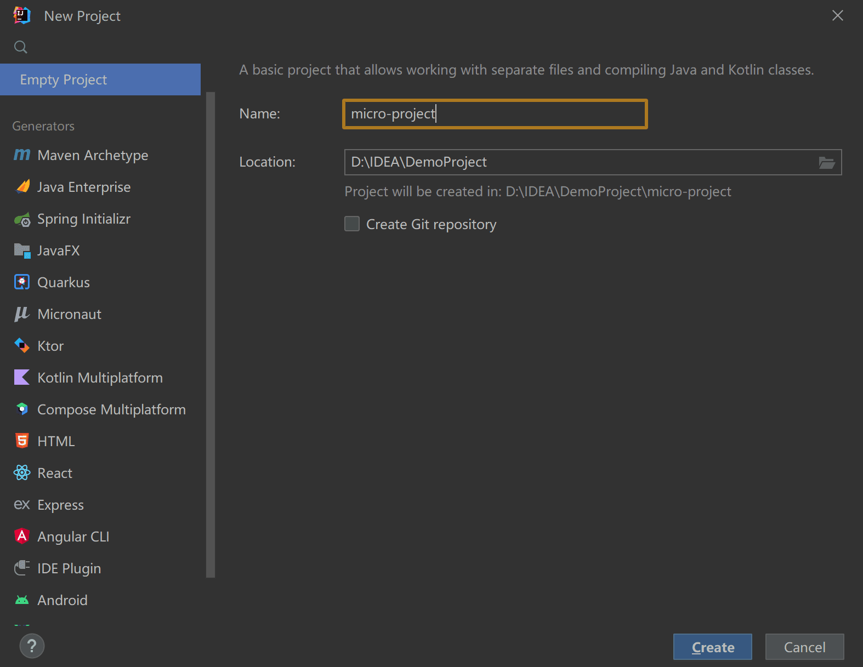Click the IntelliJ IDEA logo in title bar
Image resolution: width=863 pixels, height=667 pixels.
(22, 16)
